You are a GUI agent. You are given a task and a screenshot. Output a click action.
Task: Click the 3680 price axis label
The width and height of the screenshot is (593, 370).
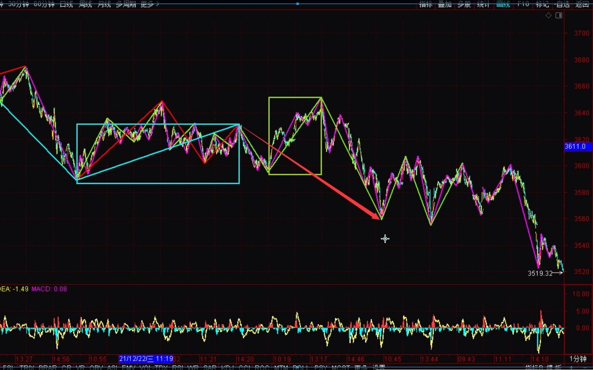coord(581,60)
